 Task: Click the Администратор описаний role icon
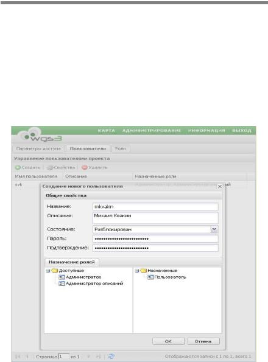(x=62, y=284)
